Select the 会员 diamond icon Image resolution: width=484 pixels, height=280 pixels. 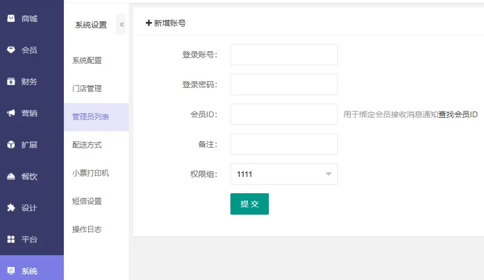(x=11, y=50)
